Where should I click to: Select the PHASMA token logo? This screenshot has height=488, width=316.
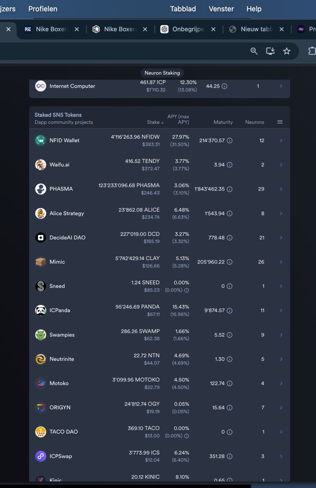point(40,189)
